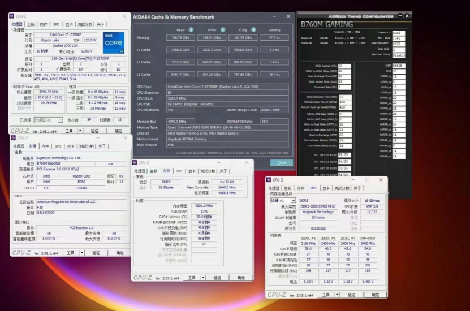Select the 显卡 tab in the CPU-Z mainboard window

(71, 146)
